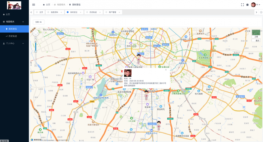Click the 银泰城 shopping icon
The height and width of the screenshot is (142, 263).
(148, 104)
